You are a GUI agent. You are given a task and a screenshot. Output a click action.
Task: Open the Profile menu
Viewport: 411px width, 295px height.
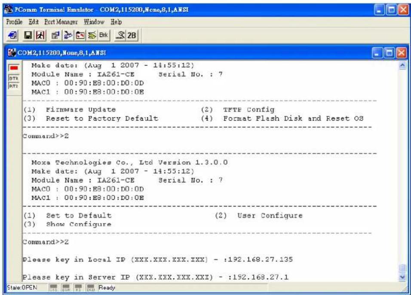pos(14,22)
